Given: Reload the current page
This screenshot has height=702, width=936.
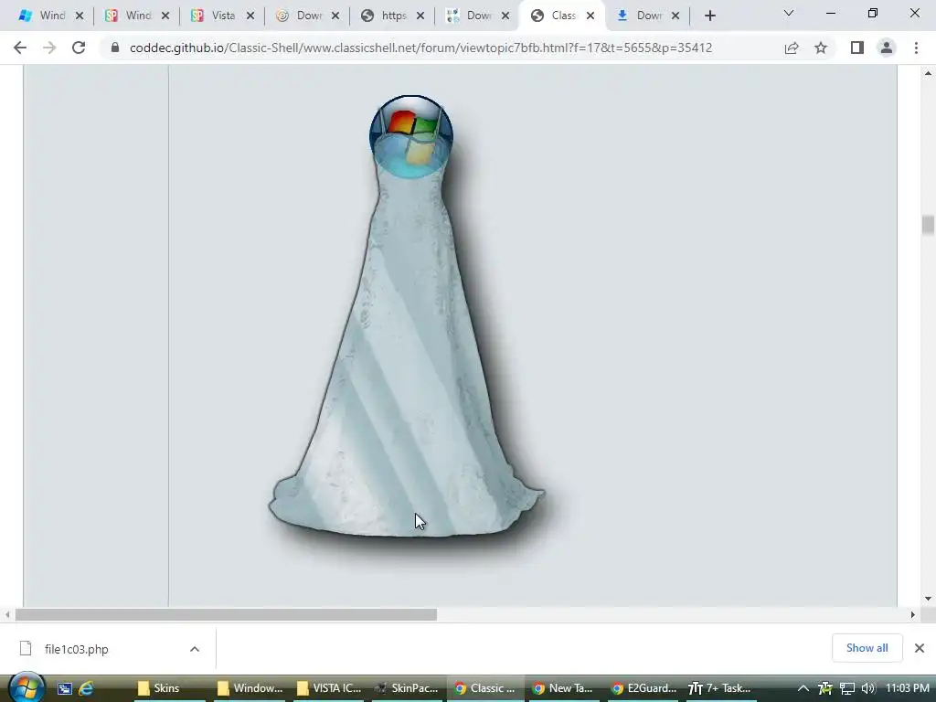Looking at the screenshot, I should tap(79, 48).
